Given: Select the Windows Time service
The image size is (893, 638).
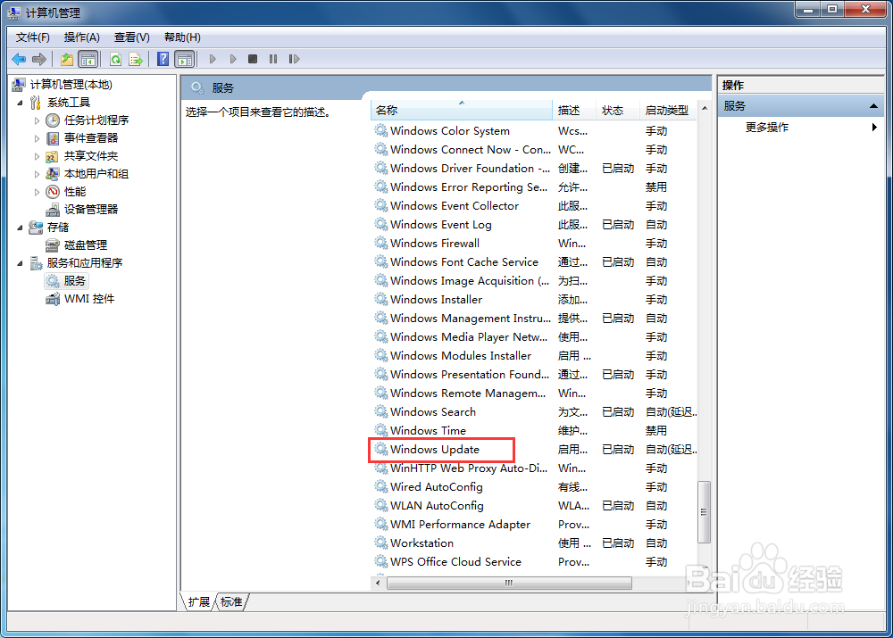Looking at the screenshot, I should click(x=428, y=431).
